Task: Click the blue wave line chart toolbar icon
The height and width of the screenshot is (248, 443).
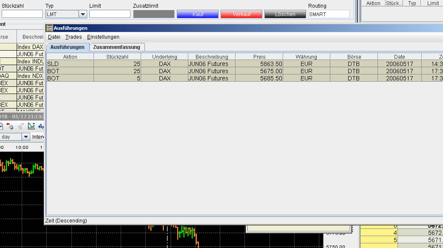Action: (41, 126)
